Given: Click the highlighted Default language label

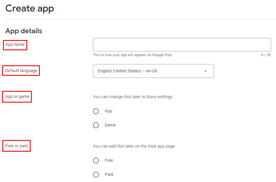Looking at the screenshot, I should [21, 70].
